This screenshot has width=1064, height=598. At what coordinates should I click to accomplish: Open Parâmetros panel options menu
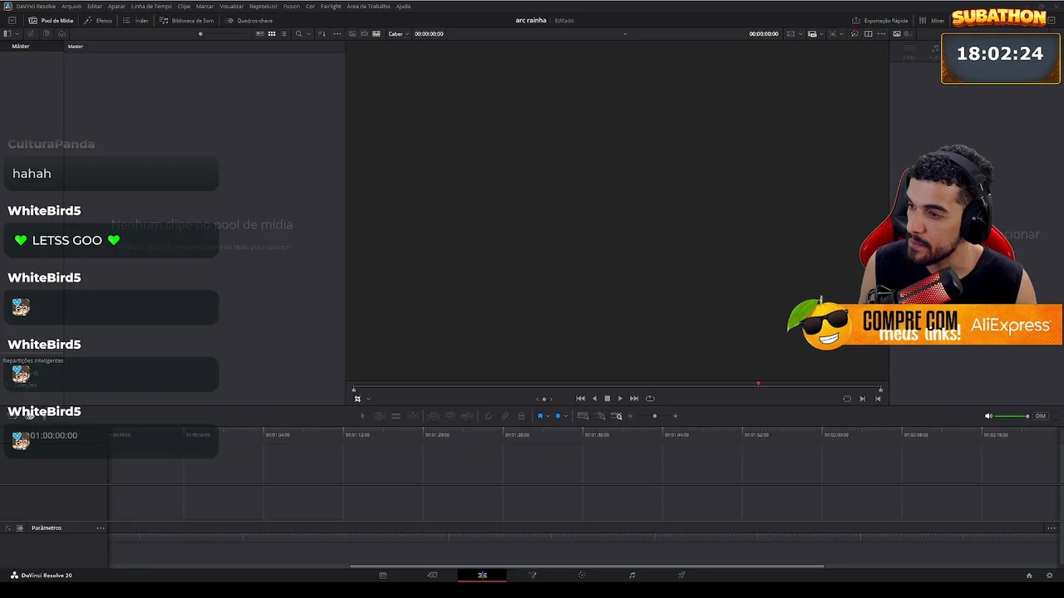101,528
